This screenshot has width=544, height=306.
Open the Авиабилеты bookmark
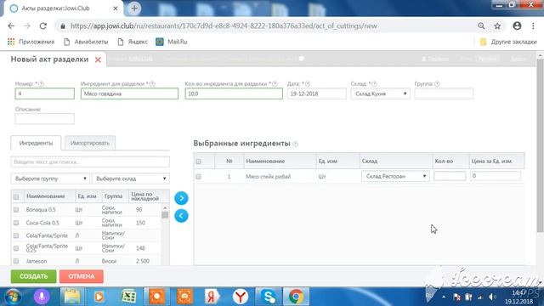(87, 42)
